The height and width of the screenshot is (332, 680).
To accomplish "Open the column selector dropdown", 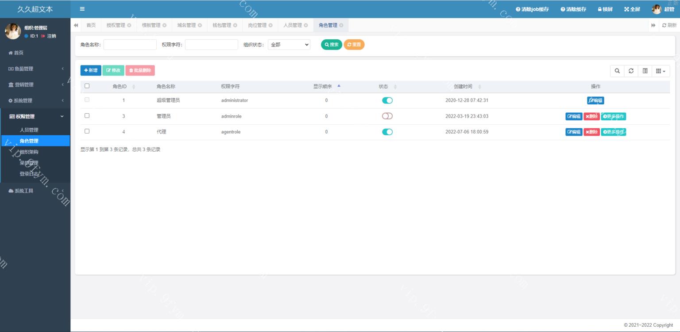I will 660,71.
